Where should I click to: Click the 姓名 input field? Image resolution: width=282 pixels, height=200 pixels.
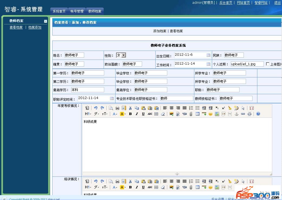pos(74,55)
